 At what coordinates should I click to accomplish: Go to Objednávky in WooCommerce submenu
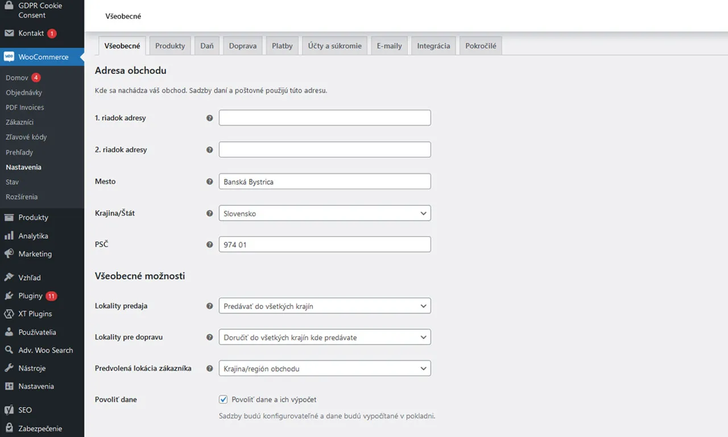(x=24, y=93)
